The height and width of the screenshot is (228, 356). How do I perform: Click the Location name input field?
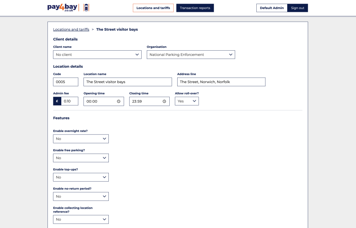click(x=128, y=82)
